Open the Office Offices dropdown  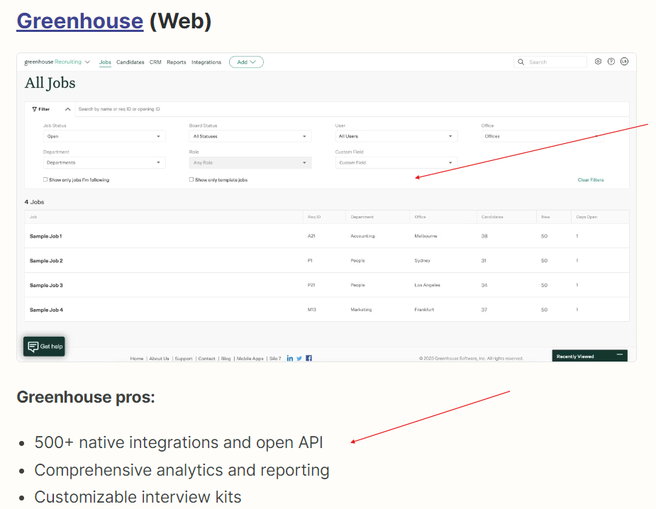pyautogui.click(x=543, y=136)
